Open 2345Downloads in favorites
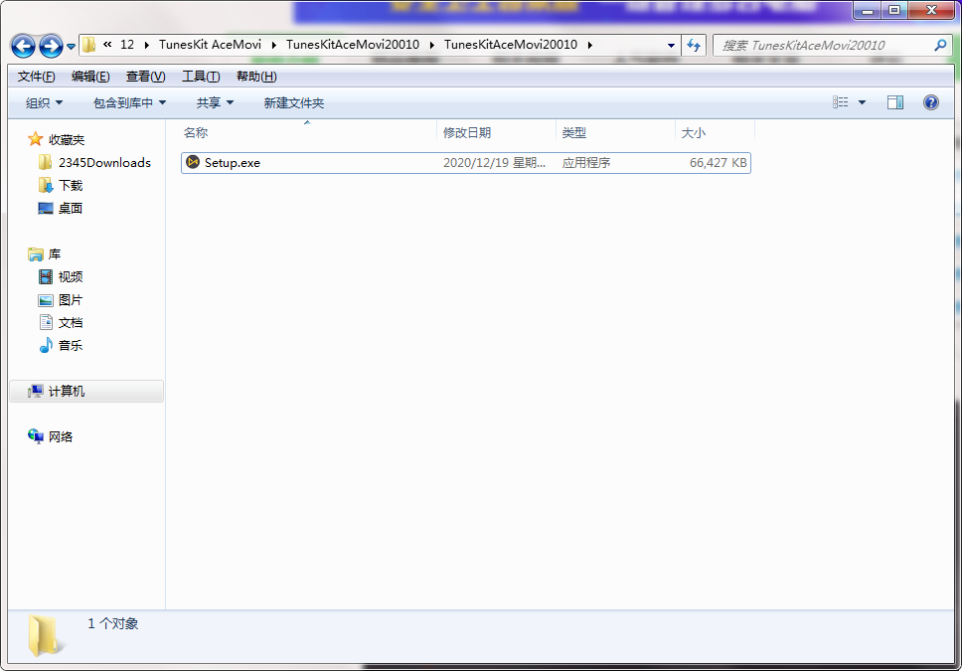The image size is (962, 671). [x=104, y=163]
